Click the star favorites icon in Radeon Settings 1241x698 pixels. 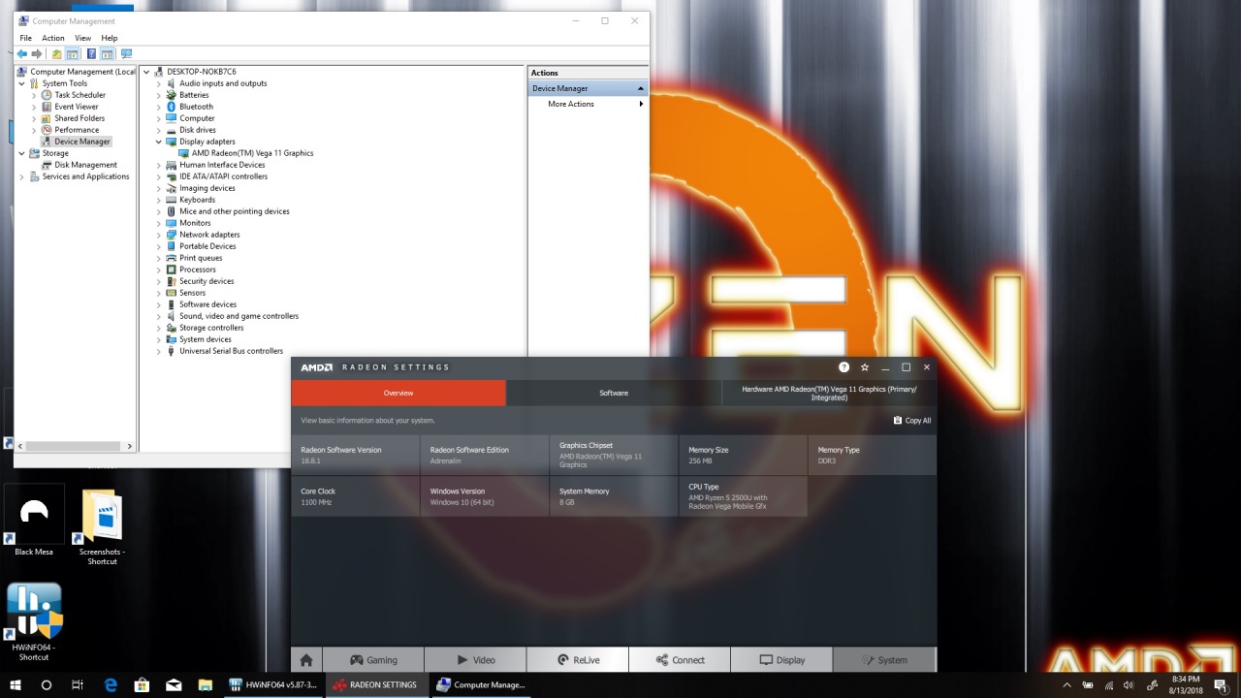tap(864, 367)
